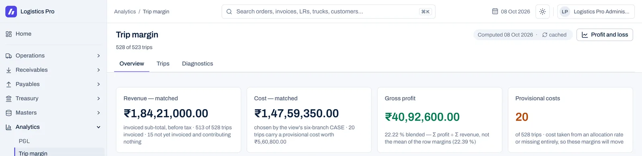Click the Payables upload-arrow icon
The height and width of the screenshot is (156, 642).
8,84
